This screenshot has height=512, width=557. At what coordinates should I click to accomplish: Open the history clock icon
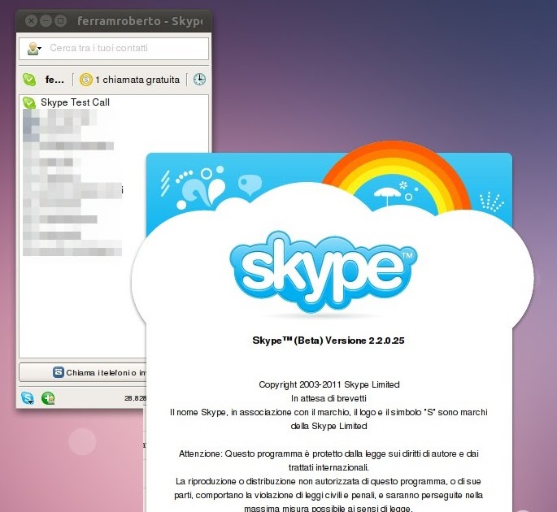point(199,79)
